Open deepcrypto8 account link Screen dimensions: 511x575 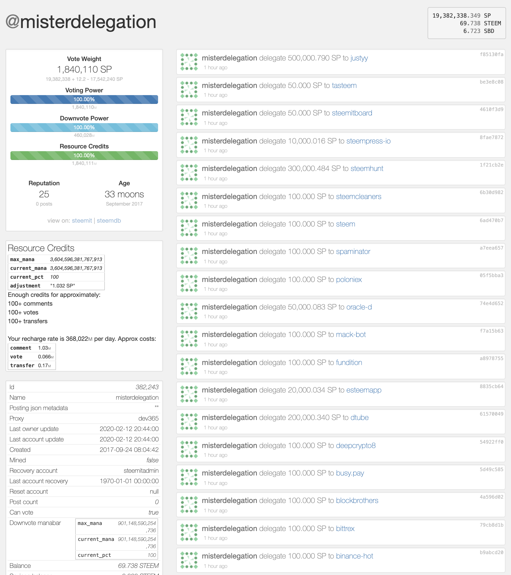(356, 445)
